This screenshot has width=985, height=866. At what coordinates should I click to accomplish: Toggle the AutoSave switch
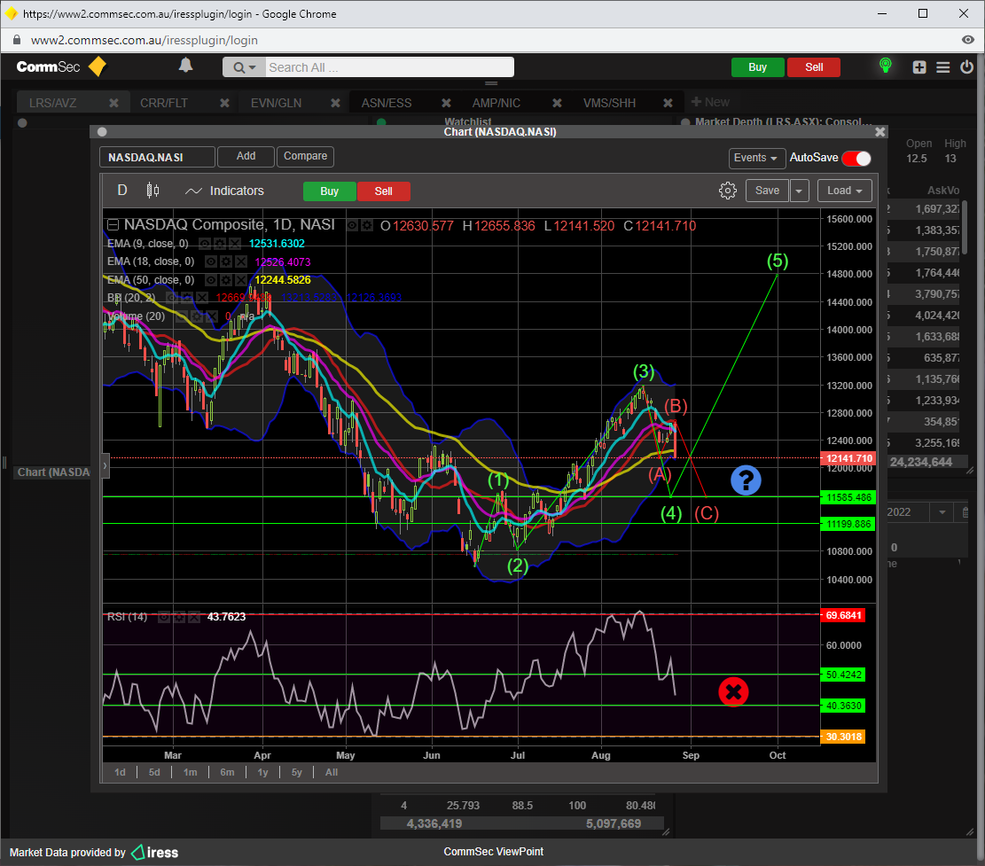[856, 158]
